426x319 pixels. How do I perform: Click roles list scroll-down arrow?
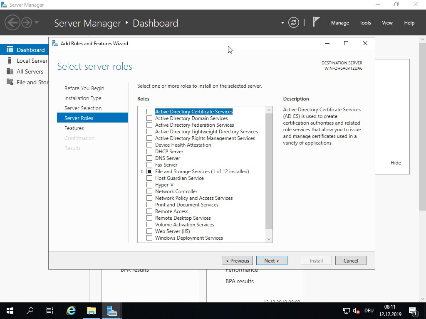(x=269, y=239)
